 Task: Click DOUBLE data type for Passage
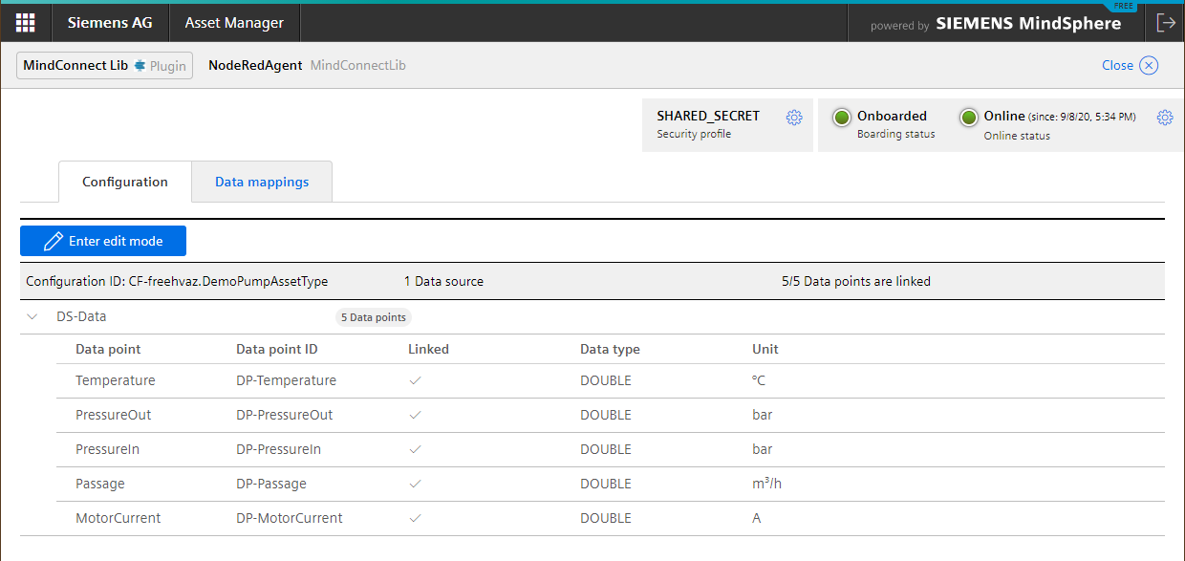(x=606, y=484)
